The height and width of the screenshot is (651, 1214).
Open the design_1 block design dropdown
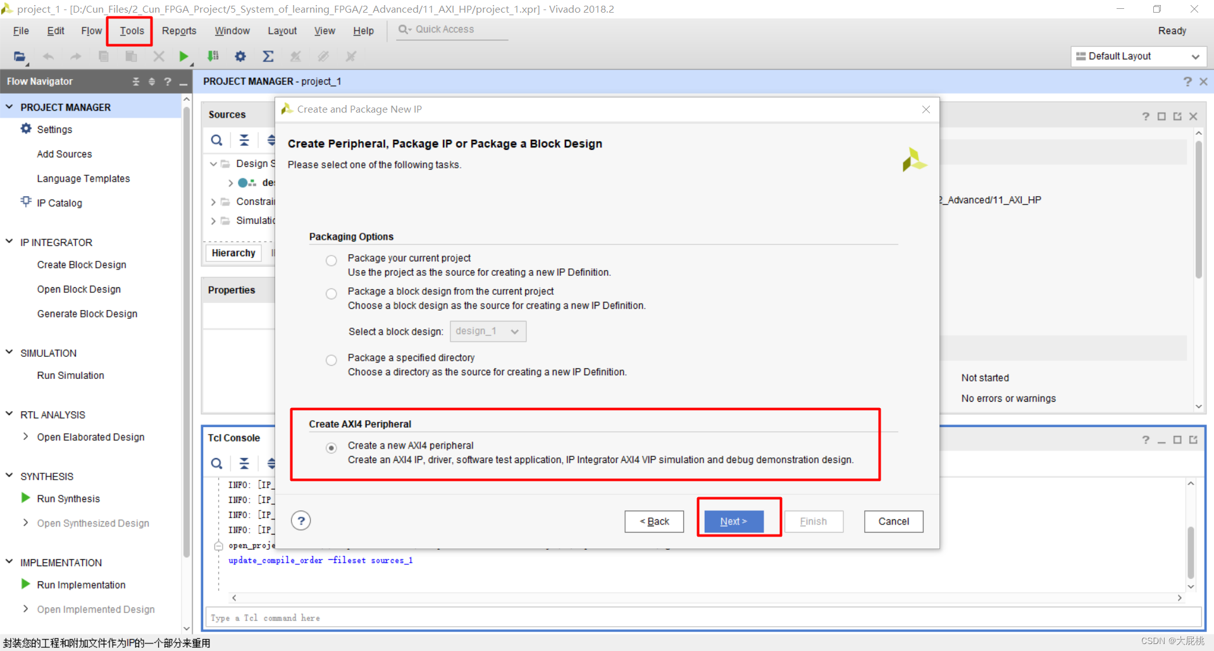pos(488,332)
